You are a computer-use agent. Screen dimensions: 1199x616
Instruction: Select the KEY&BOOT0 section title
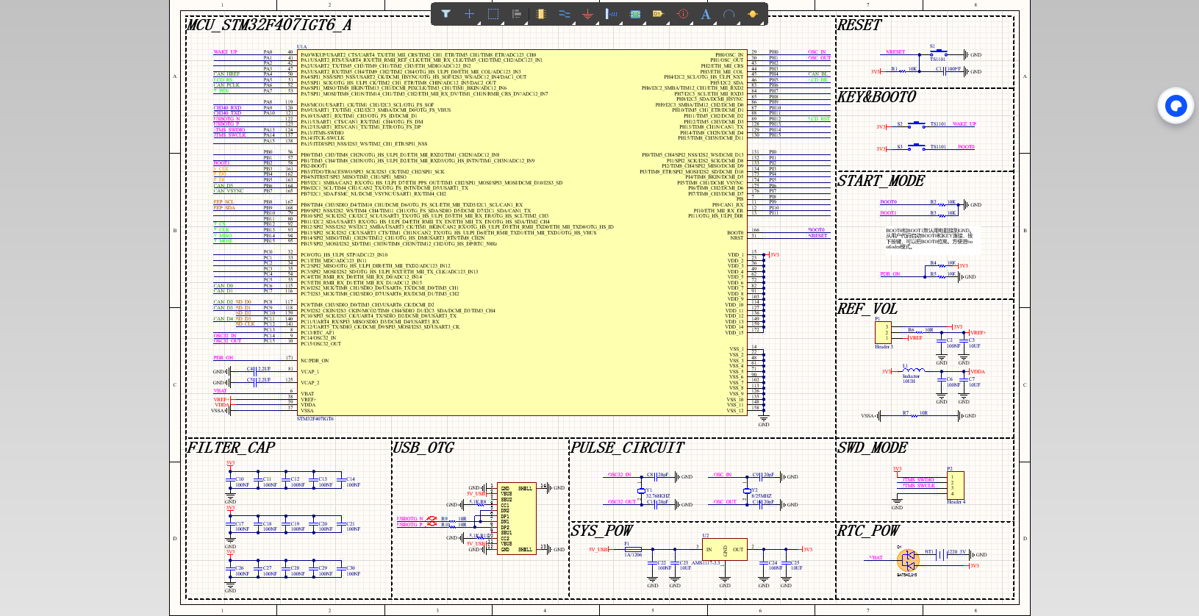tap(877, 97)
